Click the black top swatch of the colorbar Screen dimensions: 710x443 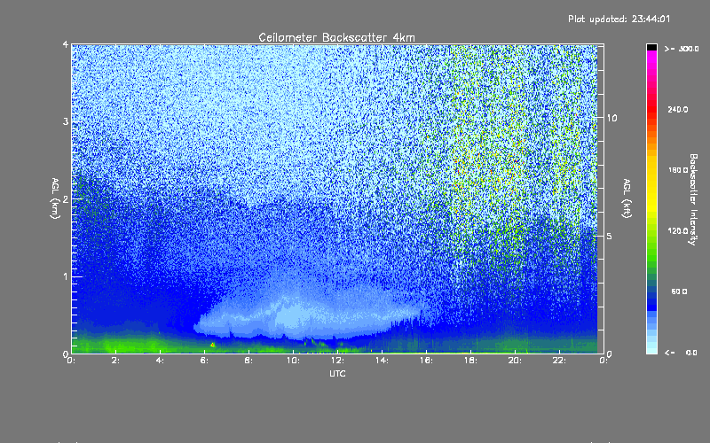651,47
